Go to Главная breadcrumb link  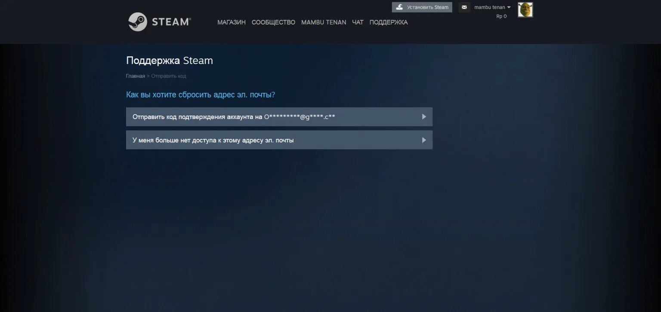click(x=135, y=76)
